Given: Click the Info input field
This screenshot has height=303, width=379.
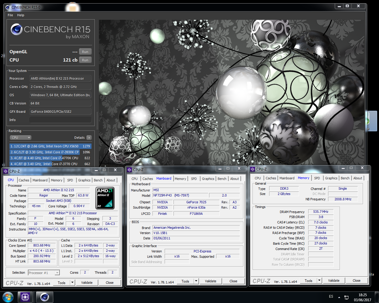Looking at the screenshot, I should (x=60, y=120).
